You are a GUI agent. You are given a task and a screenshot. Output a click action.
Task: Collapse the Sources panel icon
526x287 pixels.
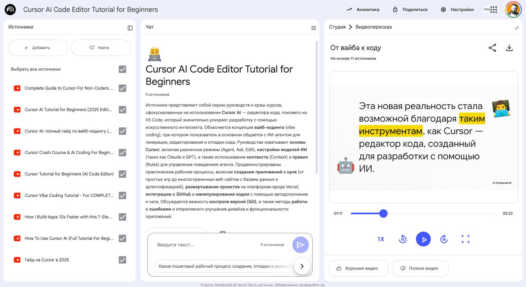130,28
